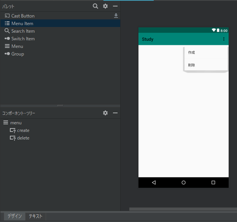Select Menu Item in the palette

(22, 24)
